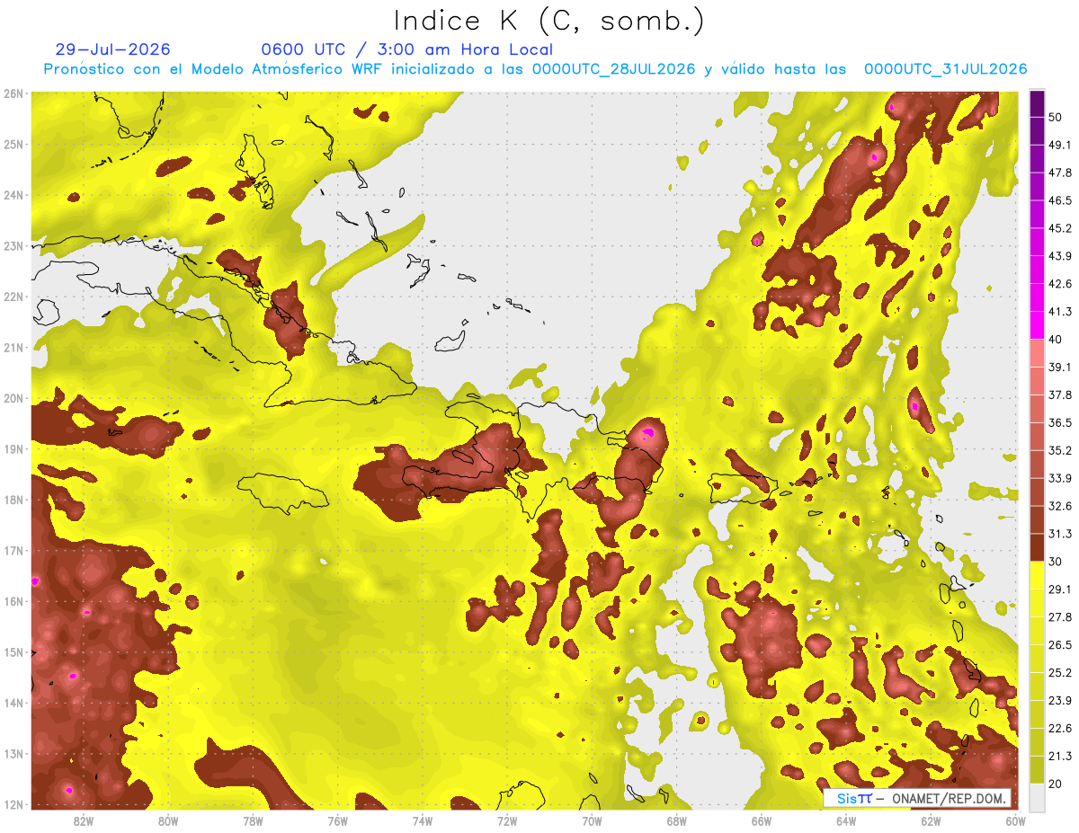The image size is (1079, 833).
Task: Click the colorbar value '23.9'
Action: pos(1059,700)
